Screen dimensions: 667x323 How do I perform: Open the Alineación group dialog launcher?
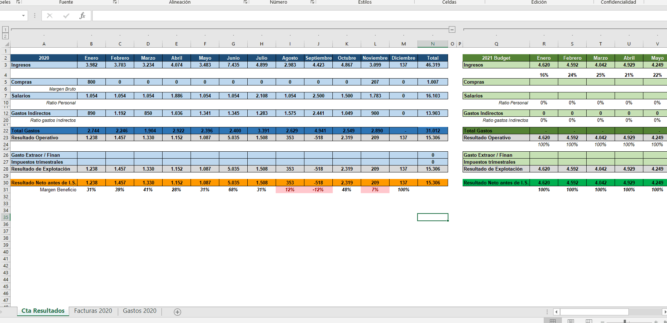(x=245, y=2)
